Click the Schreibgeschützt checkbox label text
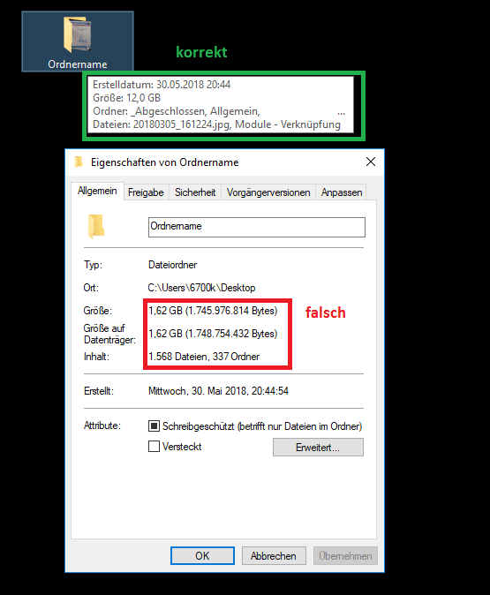Viewport: 490px width, 595px height. [262, 426]
